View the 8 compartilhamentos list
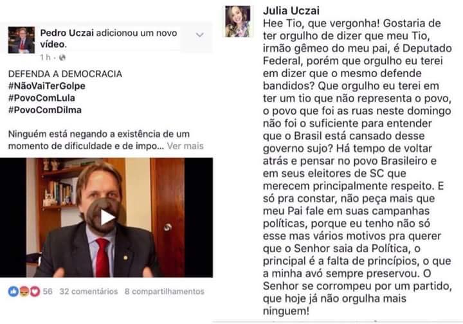The width and height of the screenshot is (463, 324). pos(165,291)
